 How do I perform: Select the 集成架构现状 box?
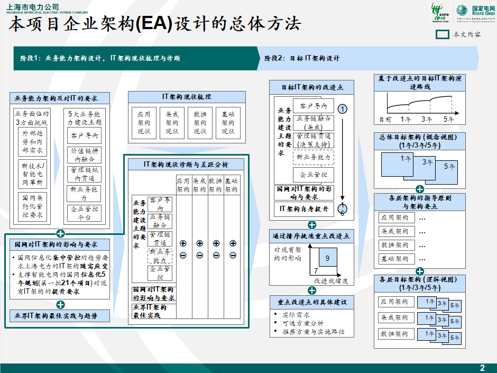pyautogui.click(x=172, y=123)
